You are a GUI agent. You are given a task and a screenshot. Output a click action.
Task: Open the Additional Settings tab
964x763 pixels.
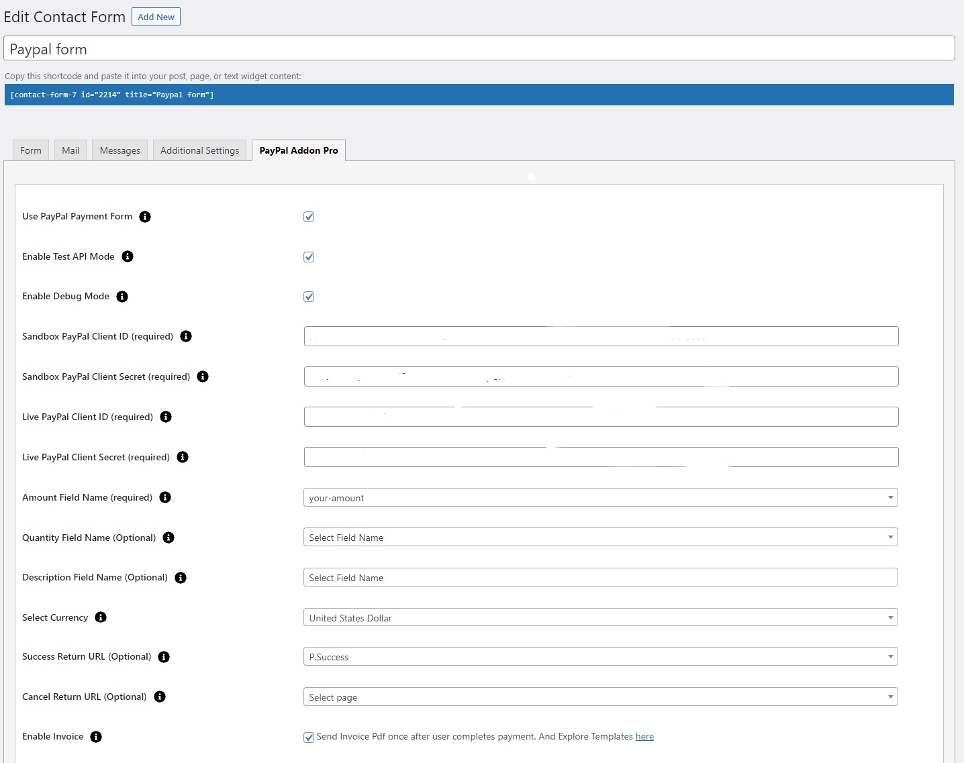point(199,150)
